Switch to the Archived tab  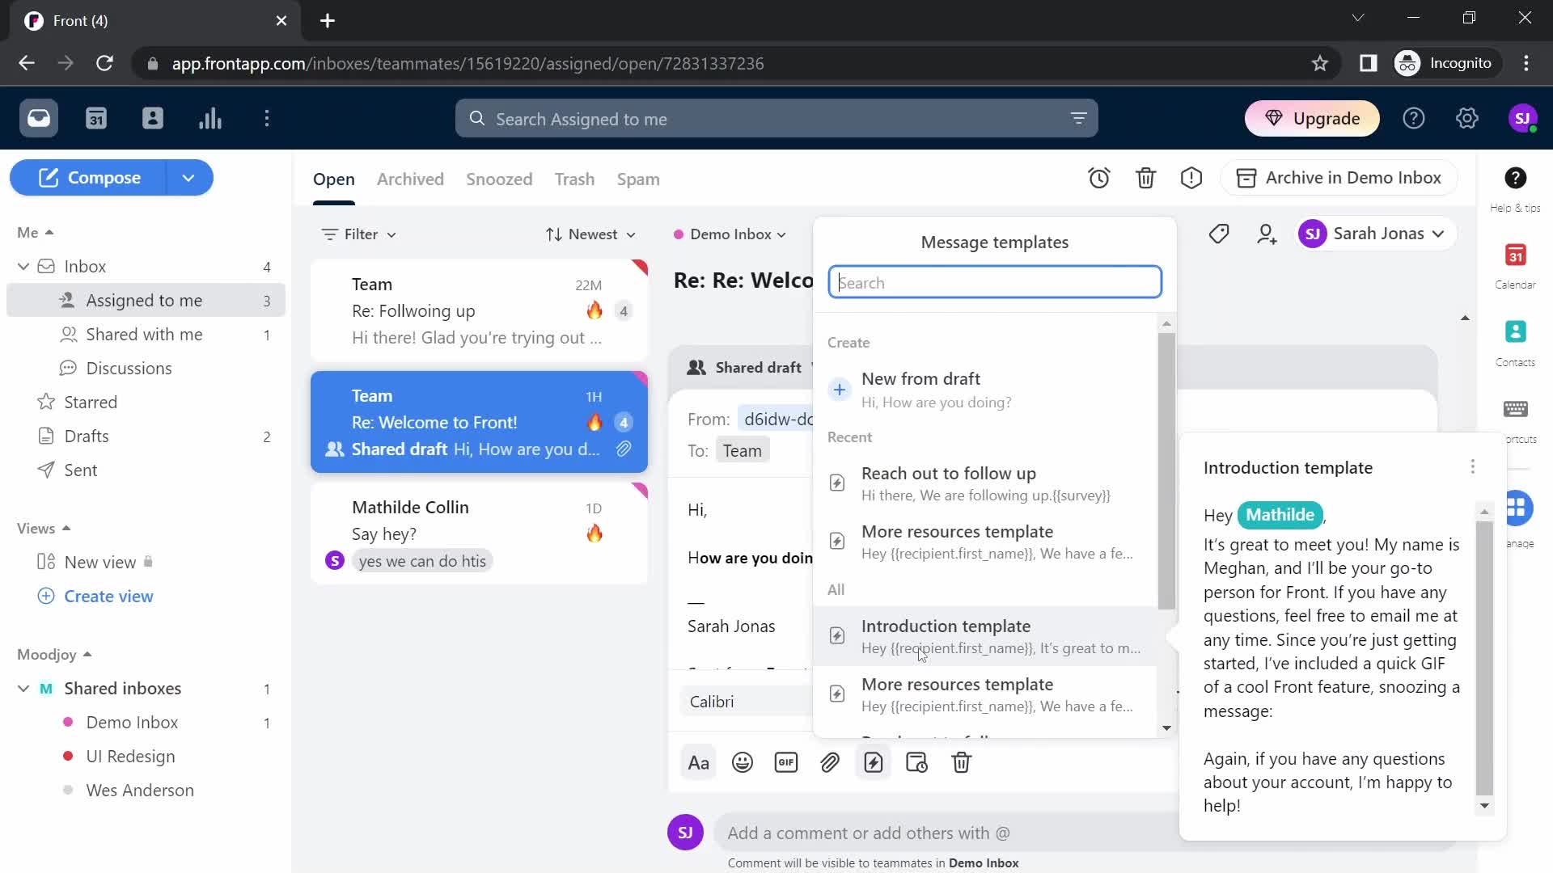point(410,179)
